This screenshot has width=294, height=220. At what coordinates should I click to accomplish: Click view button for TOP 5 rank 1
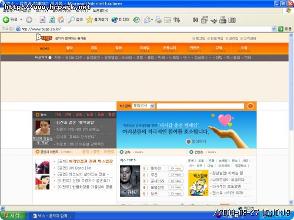[x=176, y=168]
